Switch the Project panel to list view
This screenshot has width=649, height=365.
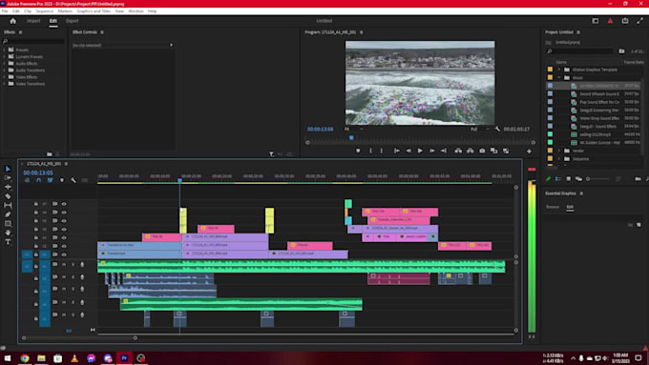pyautogui.click(x=558, y=179)
